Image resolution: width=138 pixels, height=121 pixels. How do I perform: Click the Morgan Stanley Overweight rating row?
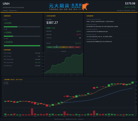[22, 59]
